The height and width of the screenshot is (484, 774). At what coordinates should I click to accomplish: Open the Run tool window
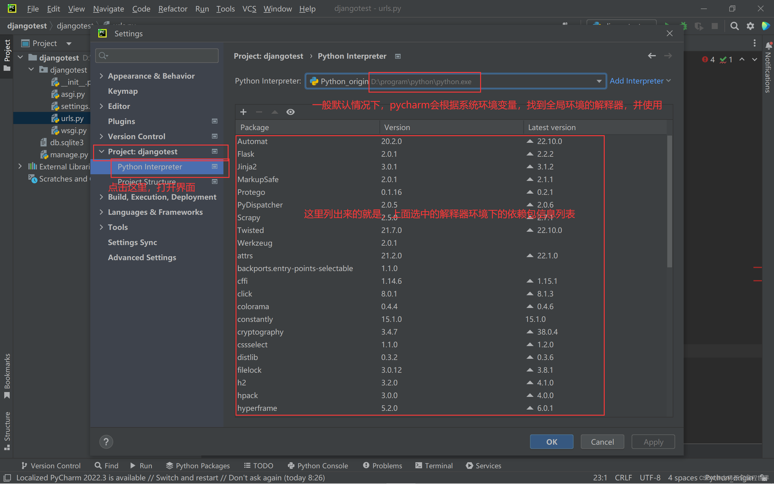point(141,466)
